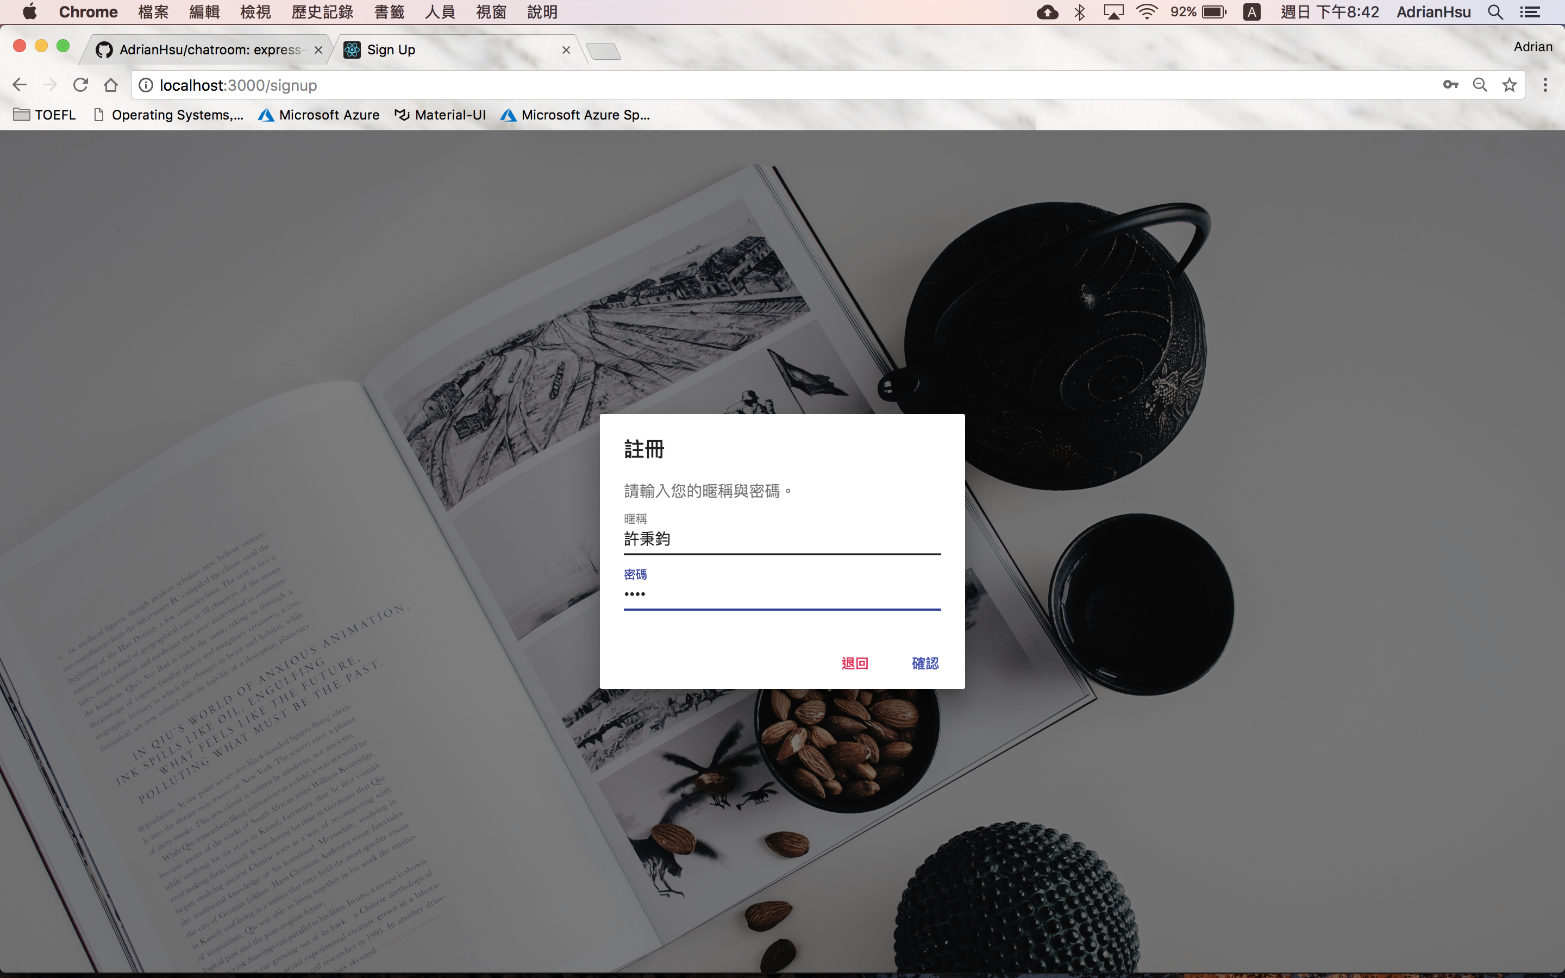Open the 歷史記錄 menu

click(x=322, y=11)
